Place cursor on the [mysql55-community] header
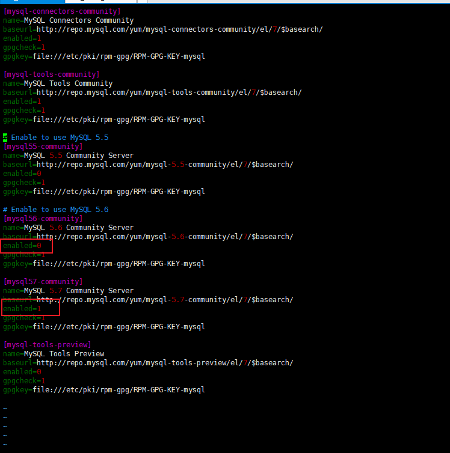The width and height of the screenshot is (450, 453). pyautogui.click(x=43, y=147)
